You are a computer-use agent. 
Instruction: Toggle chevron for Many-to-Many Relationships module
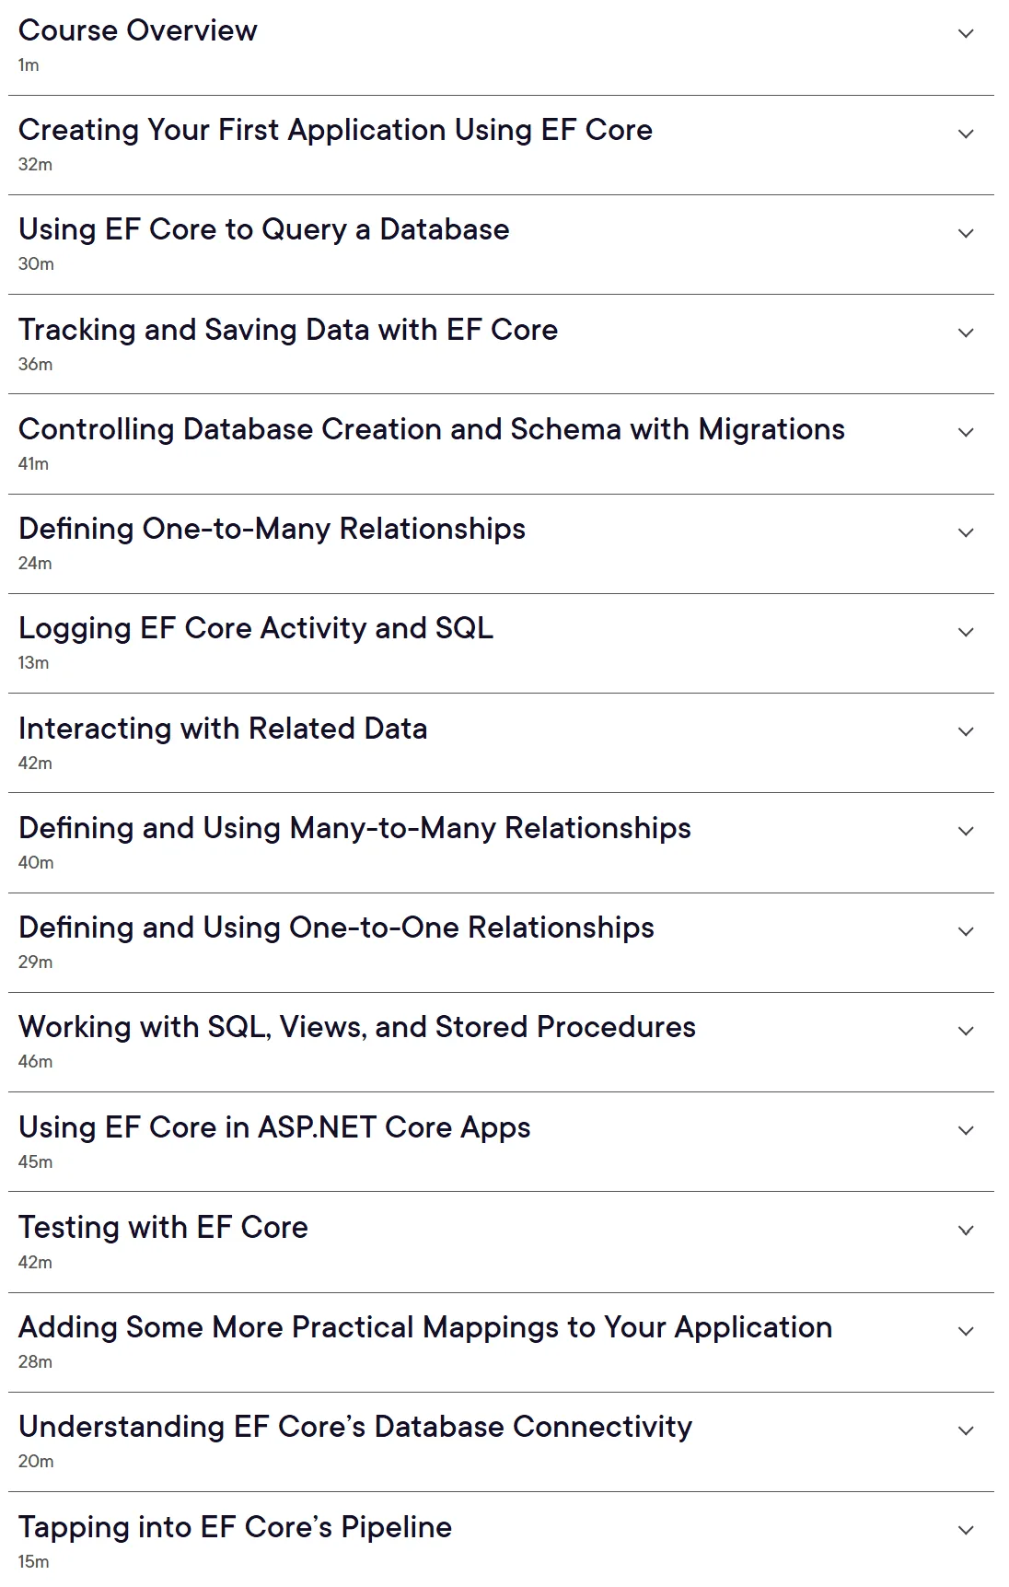(x=966, y=831)
